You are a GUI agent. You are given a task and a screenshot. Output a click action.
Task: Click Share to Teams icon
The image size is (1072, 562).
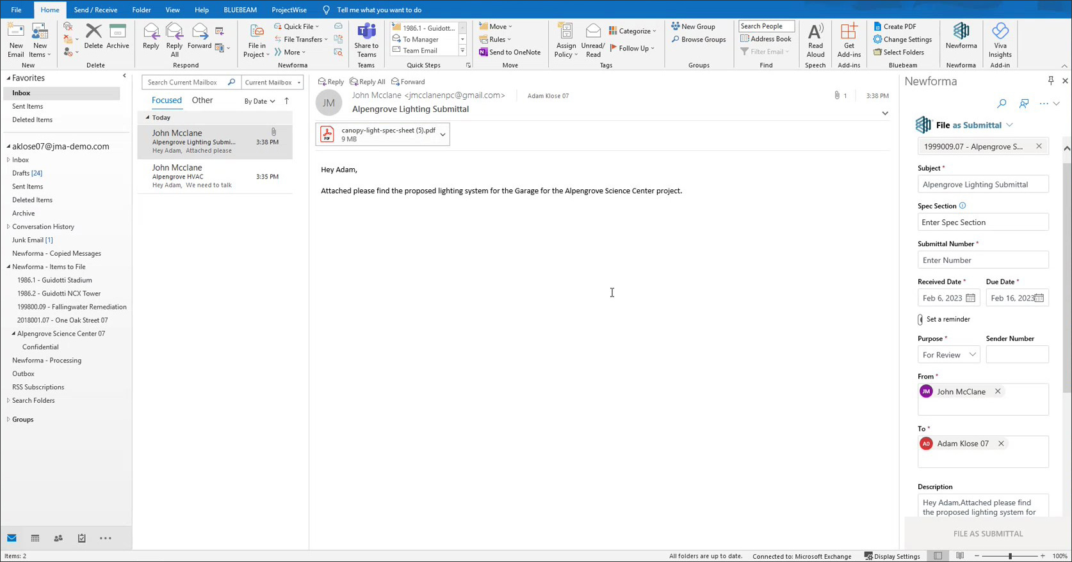(366, 40)
